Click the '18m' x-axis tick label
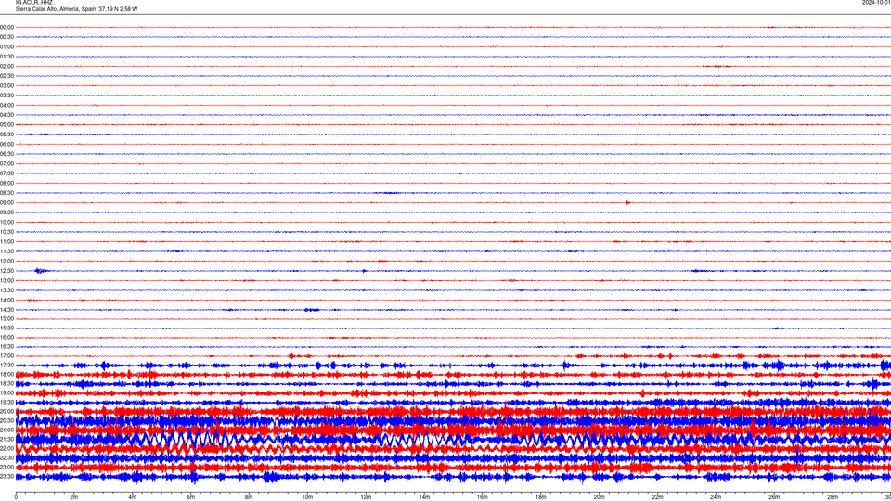The image size is (891, 501). point(540,497)
